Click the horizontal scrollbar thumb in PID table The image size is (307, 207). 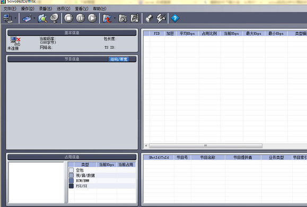tap(206, 146)
